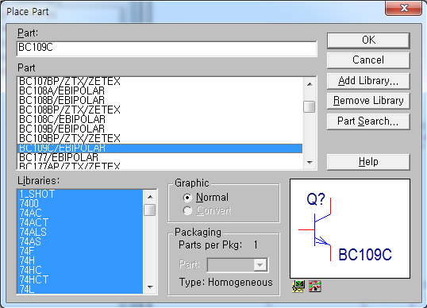Select BC108B/EBIPOLAR in the part list
427x308 pixels.
(160, 100)
